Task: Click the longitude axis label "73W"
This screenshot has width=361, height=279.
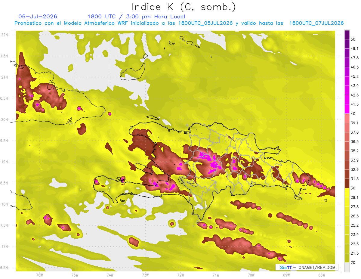Action: click(145, 275)
